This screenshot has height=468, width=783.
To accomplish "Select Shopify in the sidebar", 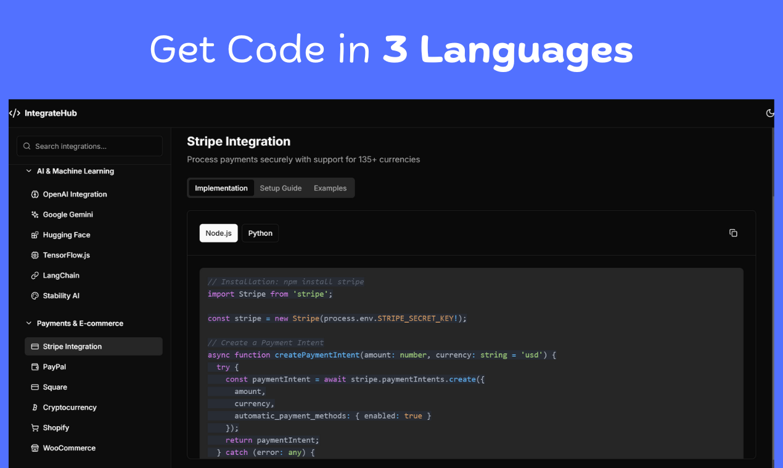I will click(x=94, y=428).
